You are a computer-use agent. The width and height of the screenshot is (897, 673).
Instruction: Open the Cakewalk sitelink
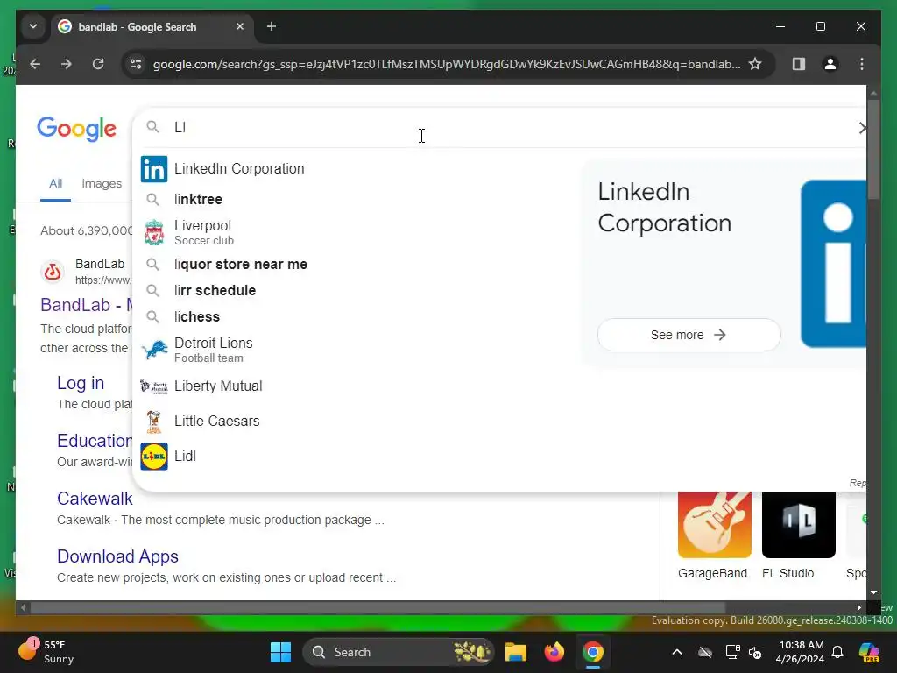point(95,499)
